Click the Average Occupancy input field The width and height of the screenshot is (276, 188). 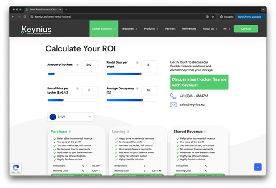tap(149, 91)
